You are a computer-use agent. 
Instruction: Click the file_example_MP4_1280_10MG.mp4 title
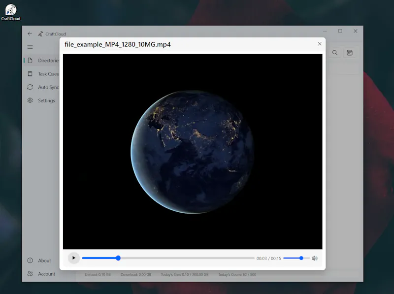(x=118, y=44)
